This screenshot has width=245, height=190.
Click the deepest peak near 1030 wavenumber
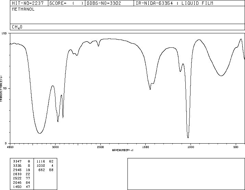(188, 137)
